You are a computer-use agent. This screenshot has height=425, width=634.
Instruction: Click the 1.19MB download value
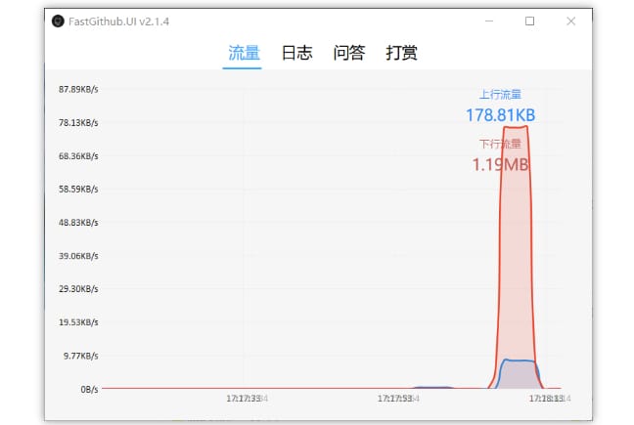click(x=501, y=165)
